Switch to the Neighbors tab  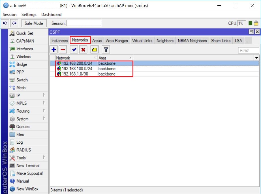(x=165, y=41)
